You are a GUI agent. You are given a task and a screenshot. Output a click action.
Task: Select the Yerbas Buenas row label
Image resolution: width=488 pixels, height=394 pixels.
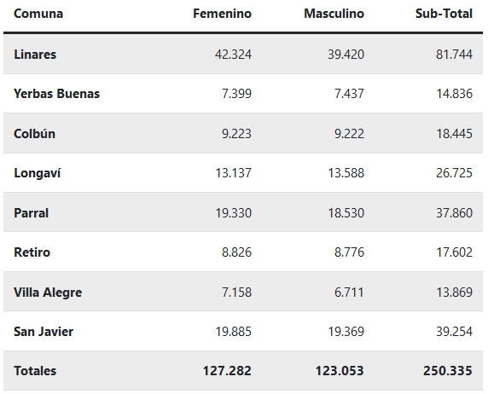tap(56, 94)
